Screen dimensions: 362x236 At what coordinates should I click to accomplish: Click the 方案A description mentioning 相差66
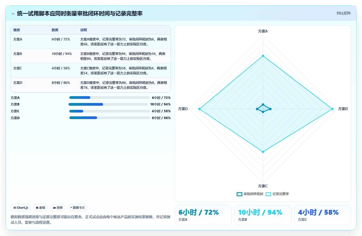[124, 42]
